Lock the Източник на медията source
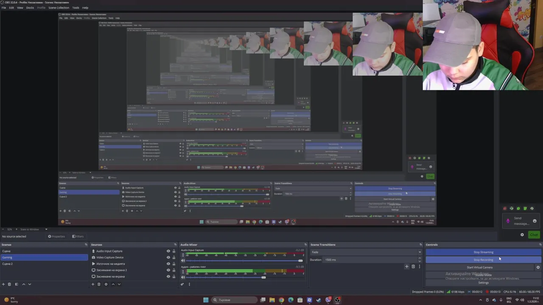Screen dimensions: 543x305 (174, 264)
